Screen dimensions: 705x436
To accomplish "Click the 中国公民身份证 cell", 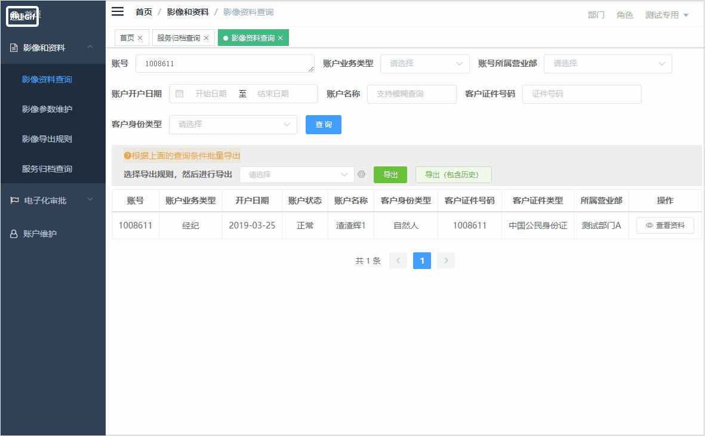I will point(538,225).
